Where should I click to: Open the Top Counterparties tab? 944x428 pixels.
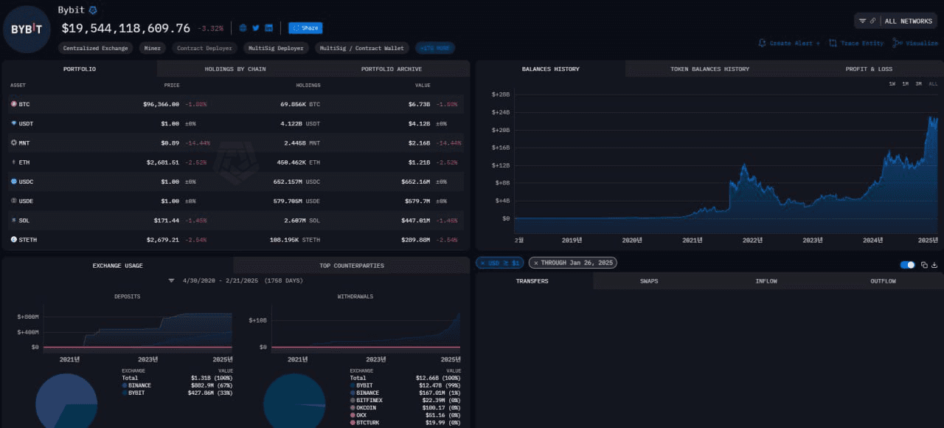point(352,265)
